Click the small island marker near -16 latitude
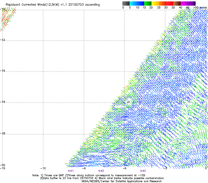Viewport: 208px width, 183px height. (x=128, y=102)
